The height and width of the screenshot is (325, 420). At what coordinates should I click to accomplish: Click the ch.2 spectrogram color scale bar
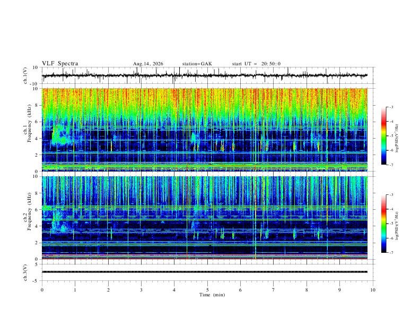tap(383, 224)
